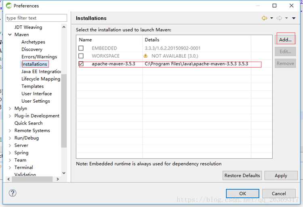The width and height of the screenshot is (303, 207).
Task: Open the forward history dropdown arrow
Action: coord(286,18)
